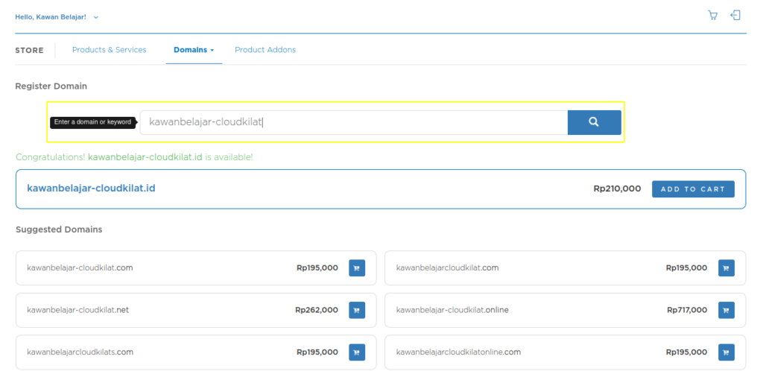Click the STORE label in navigation
Screen dimensions: 763x371
[x=29, y=51]
